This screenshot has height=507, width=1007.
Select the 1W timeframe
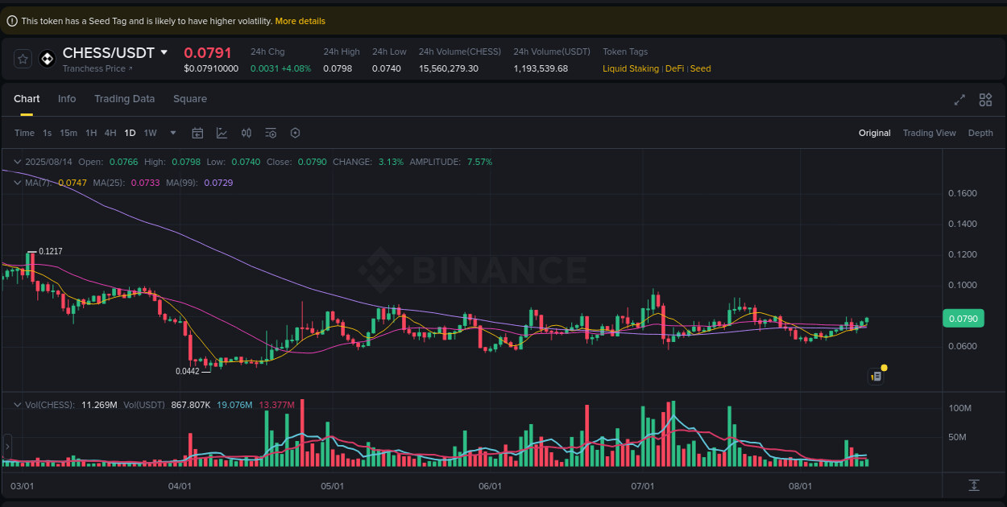pyautogui.click(x=150, y=132)
